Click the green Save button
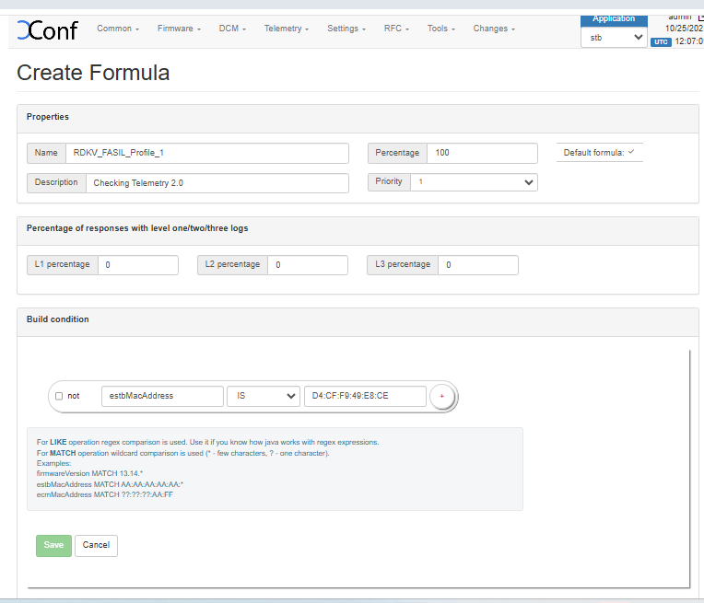Viewport: 704px width, 603px height. (x=53, y=545)
